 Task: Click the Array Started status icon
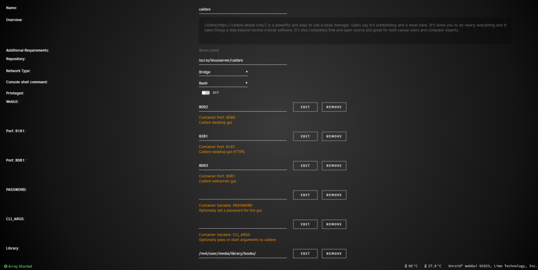point(5,266)
